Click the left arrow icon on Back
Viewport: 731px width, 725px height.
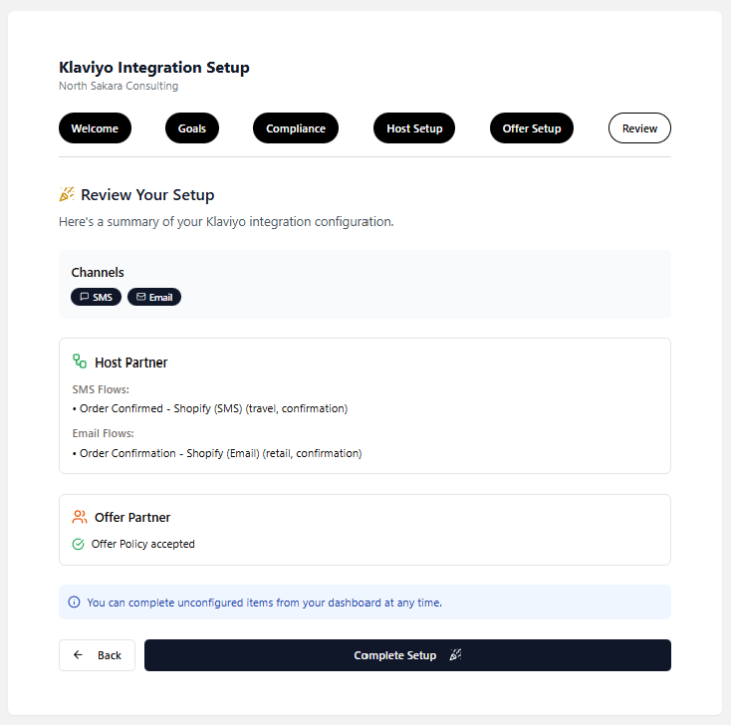coord(79,655)
